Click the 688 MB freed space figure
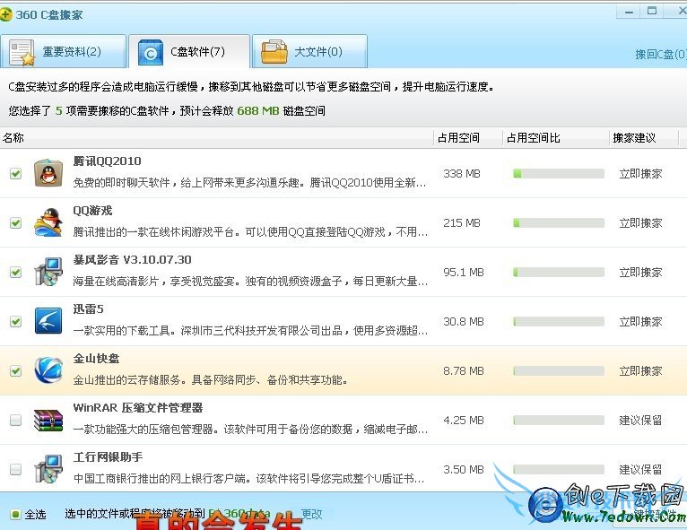The image size is (687, 530). (x=258, y=111)
